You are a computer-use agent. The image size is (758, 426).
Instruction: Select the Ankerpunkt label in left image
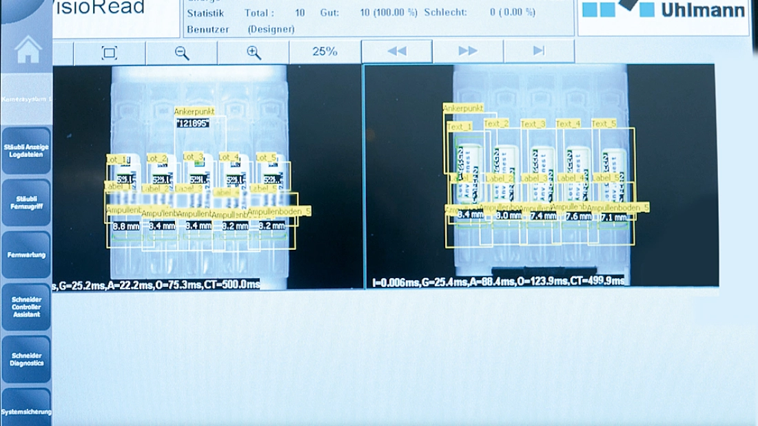point(194,111)
